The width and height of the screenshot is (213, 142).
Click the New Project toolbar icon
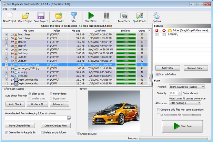(x=10, y=16)
